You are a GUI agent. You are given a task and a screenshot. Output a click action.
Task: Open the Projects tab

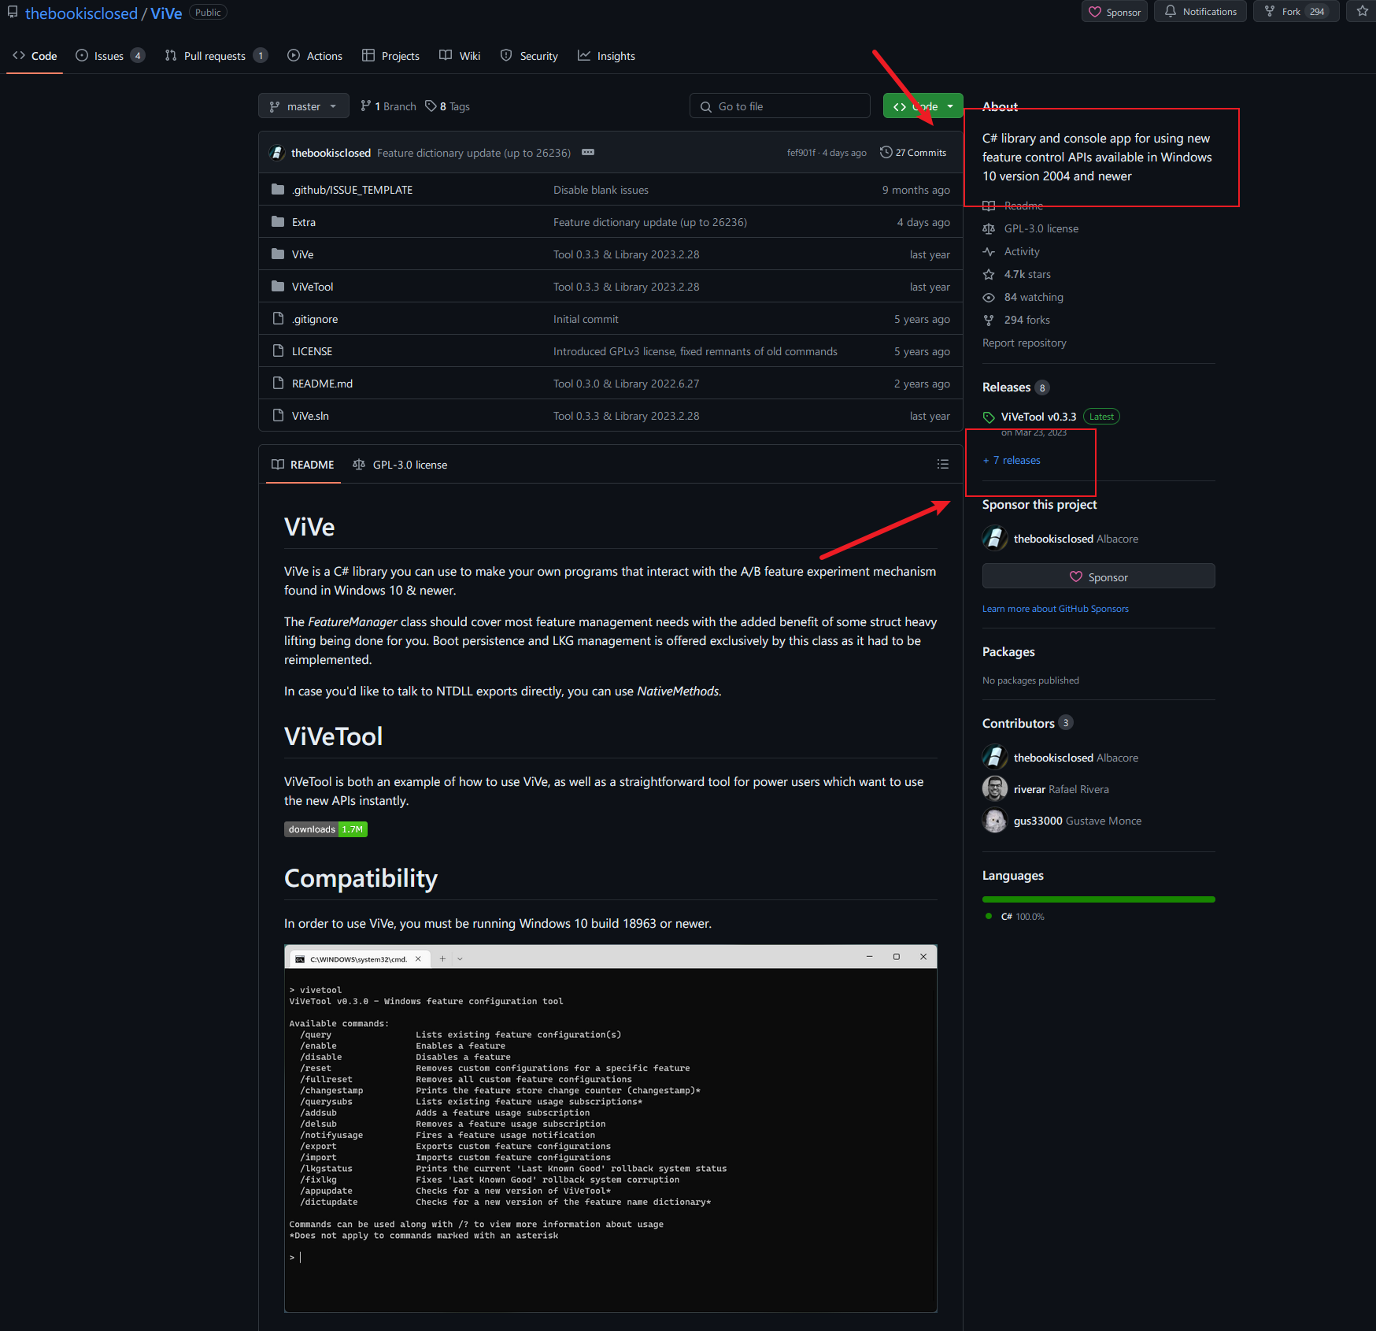pyautogui.click(x=390, y=56)
